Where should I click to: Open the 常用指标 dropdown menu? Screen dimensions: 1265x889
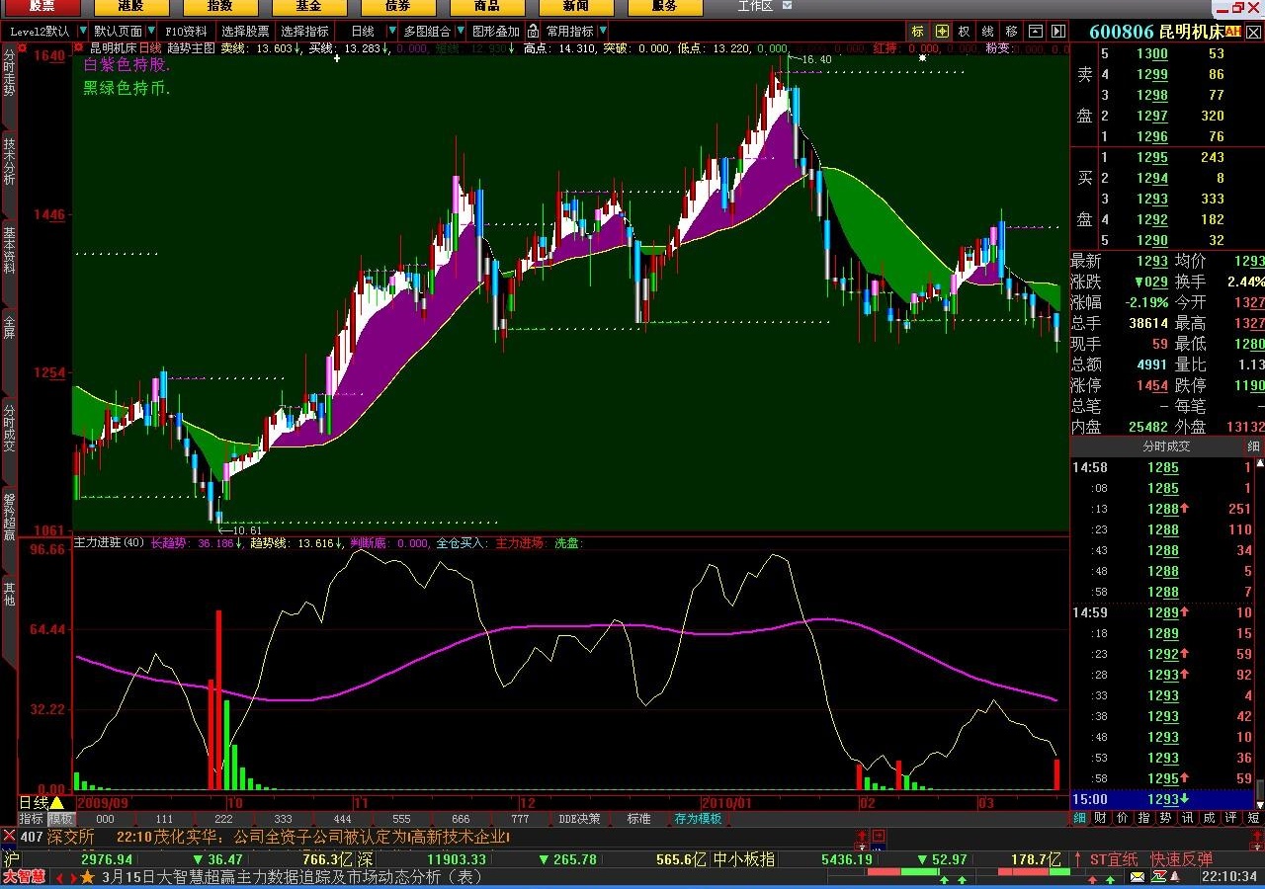(x=602, y=32)
